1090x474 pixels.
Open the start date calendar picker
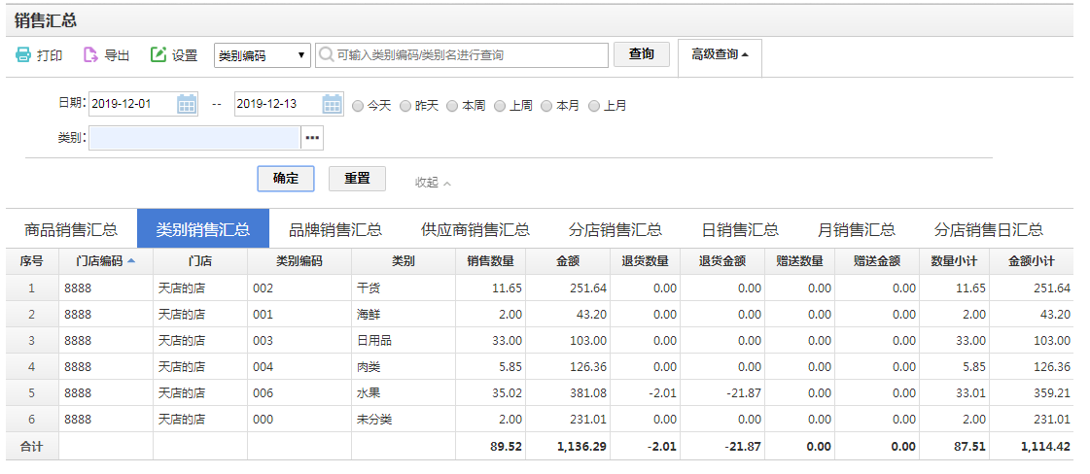(187, 104)
